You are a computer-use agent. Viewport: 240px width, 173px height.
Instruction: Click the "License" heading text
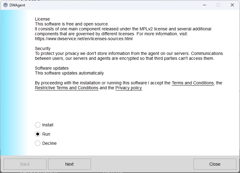pos(42,19)
